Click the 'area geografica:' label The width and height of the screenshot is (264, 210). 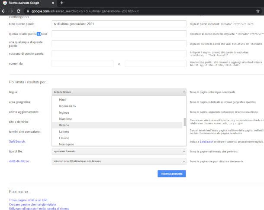19,102
